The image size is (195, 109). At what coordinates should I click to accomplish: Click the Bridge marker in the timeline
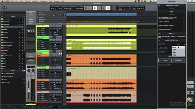(73, 22)
